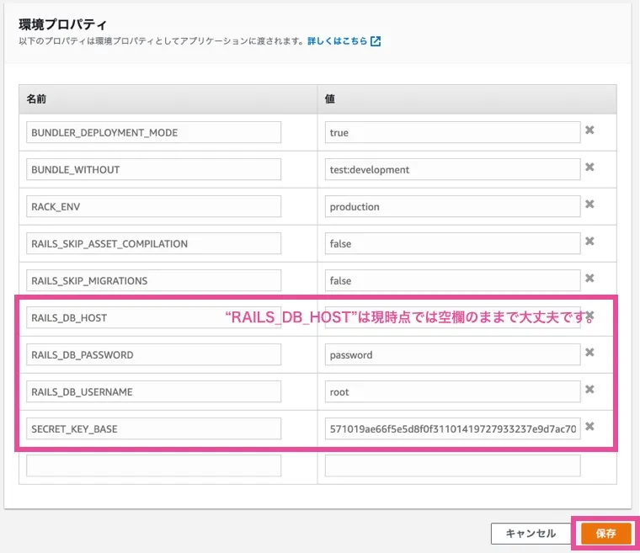640x553 pixels.
Task: Open the 詳しくはこちら help link
Action: tap(337, 40)
